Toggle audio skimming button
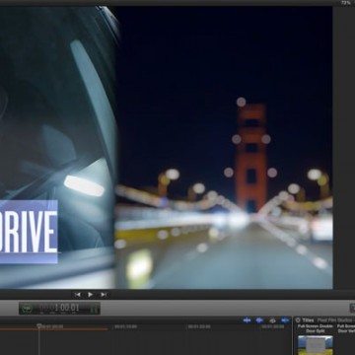This screenshot has height=355, width=355. coord(259,320)
